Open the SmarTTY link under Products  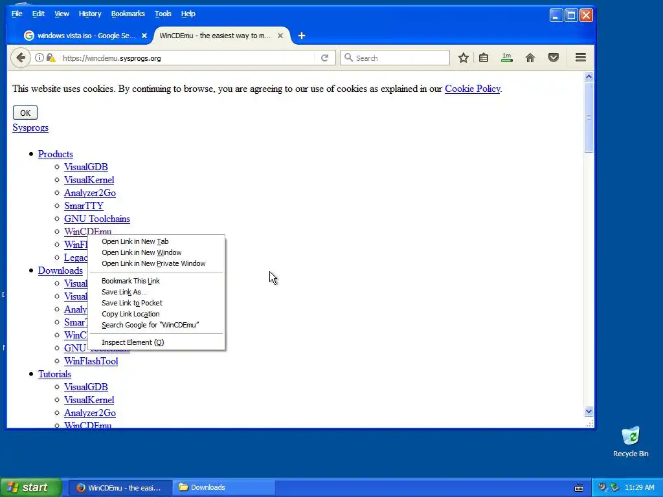click(84, 206)
